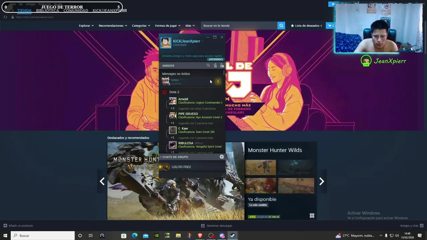Open NVIDIA app from taskbar
This screenshot has height=240, width=427.
(156, 236)
